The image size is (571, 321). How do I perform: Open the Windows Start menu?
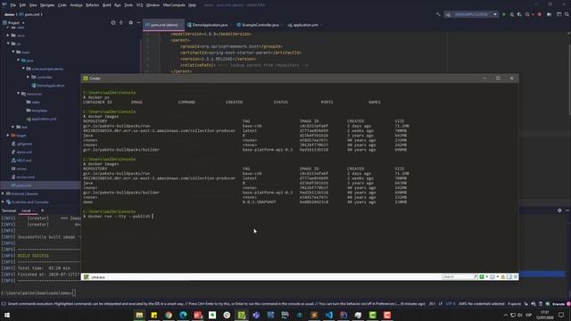pyautogui.click(x=7, y=315)
